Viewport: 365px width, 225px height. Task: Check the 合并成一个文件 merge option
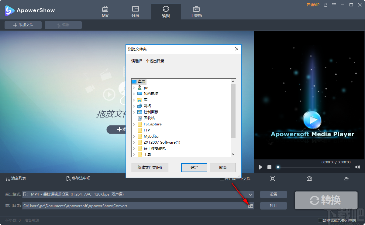click(x=222, y=179)
